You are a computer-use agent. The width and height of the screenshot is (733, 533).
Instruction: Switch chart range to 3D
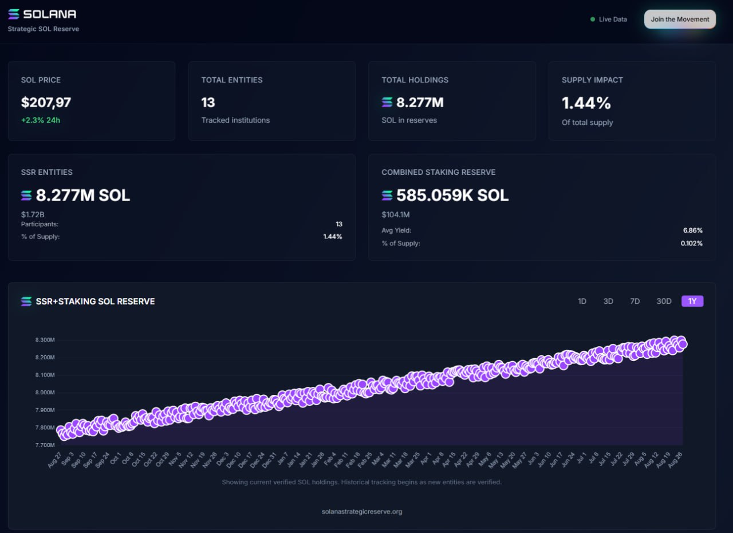tap(608, 301)
